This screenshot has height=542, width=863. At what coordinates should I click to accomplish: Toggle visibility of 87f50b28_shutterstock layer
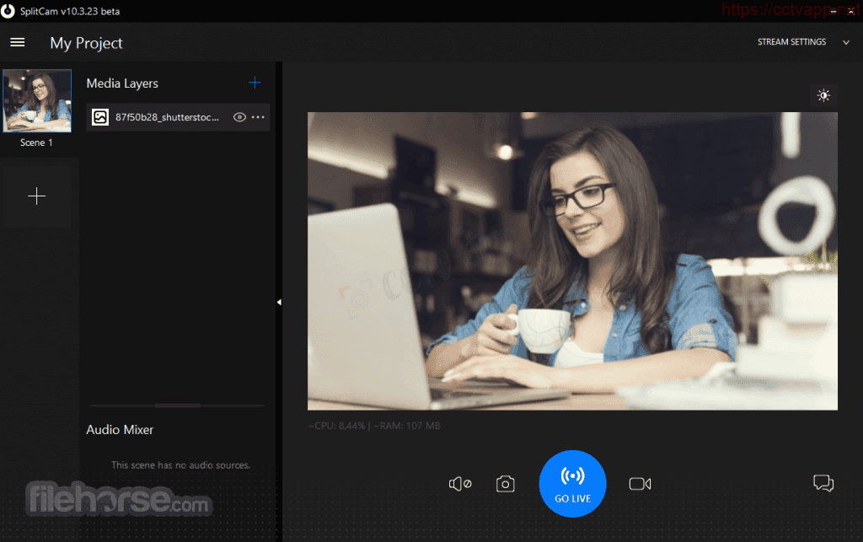tap(239, 117)
